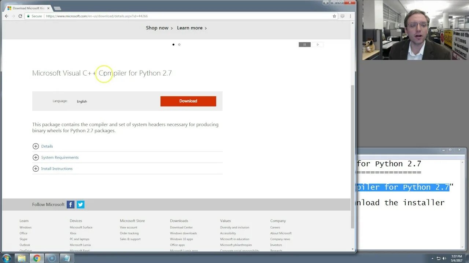469x263 pixels.
Task: Open the Outlook footer link
Action: 25,245
